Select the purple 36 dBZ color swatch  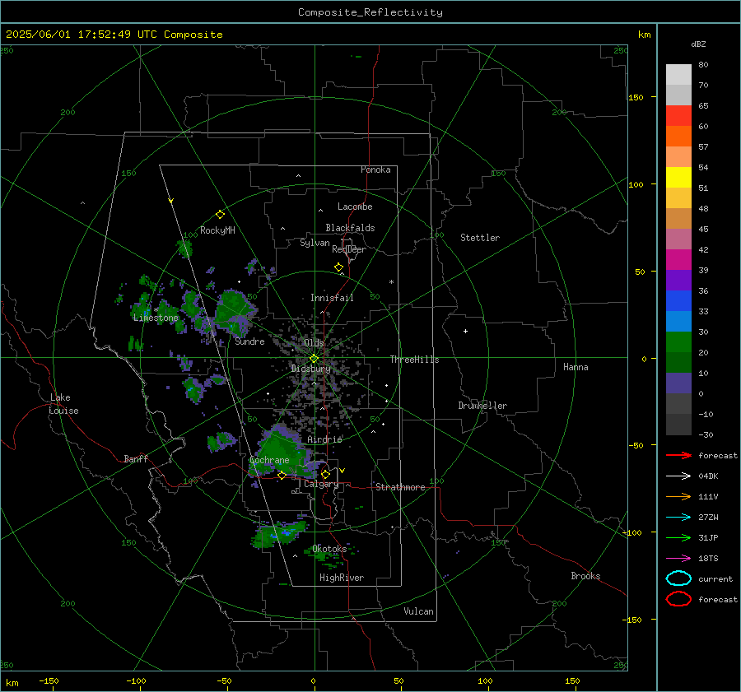coord(678,281)
